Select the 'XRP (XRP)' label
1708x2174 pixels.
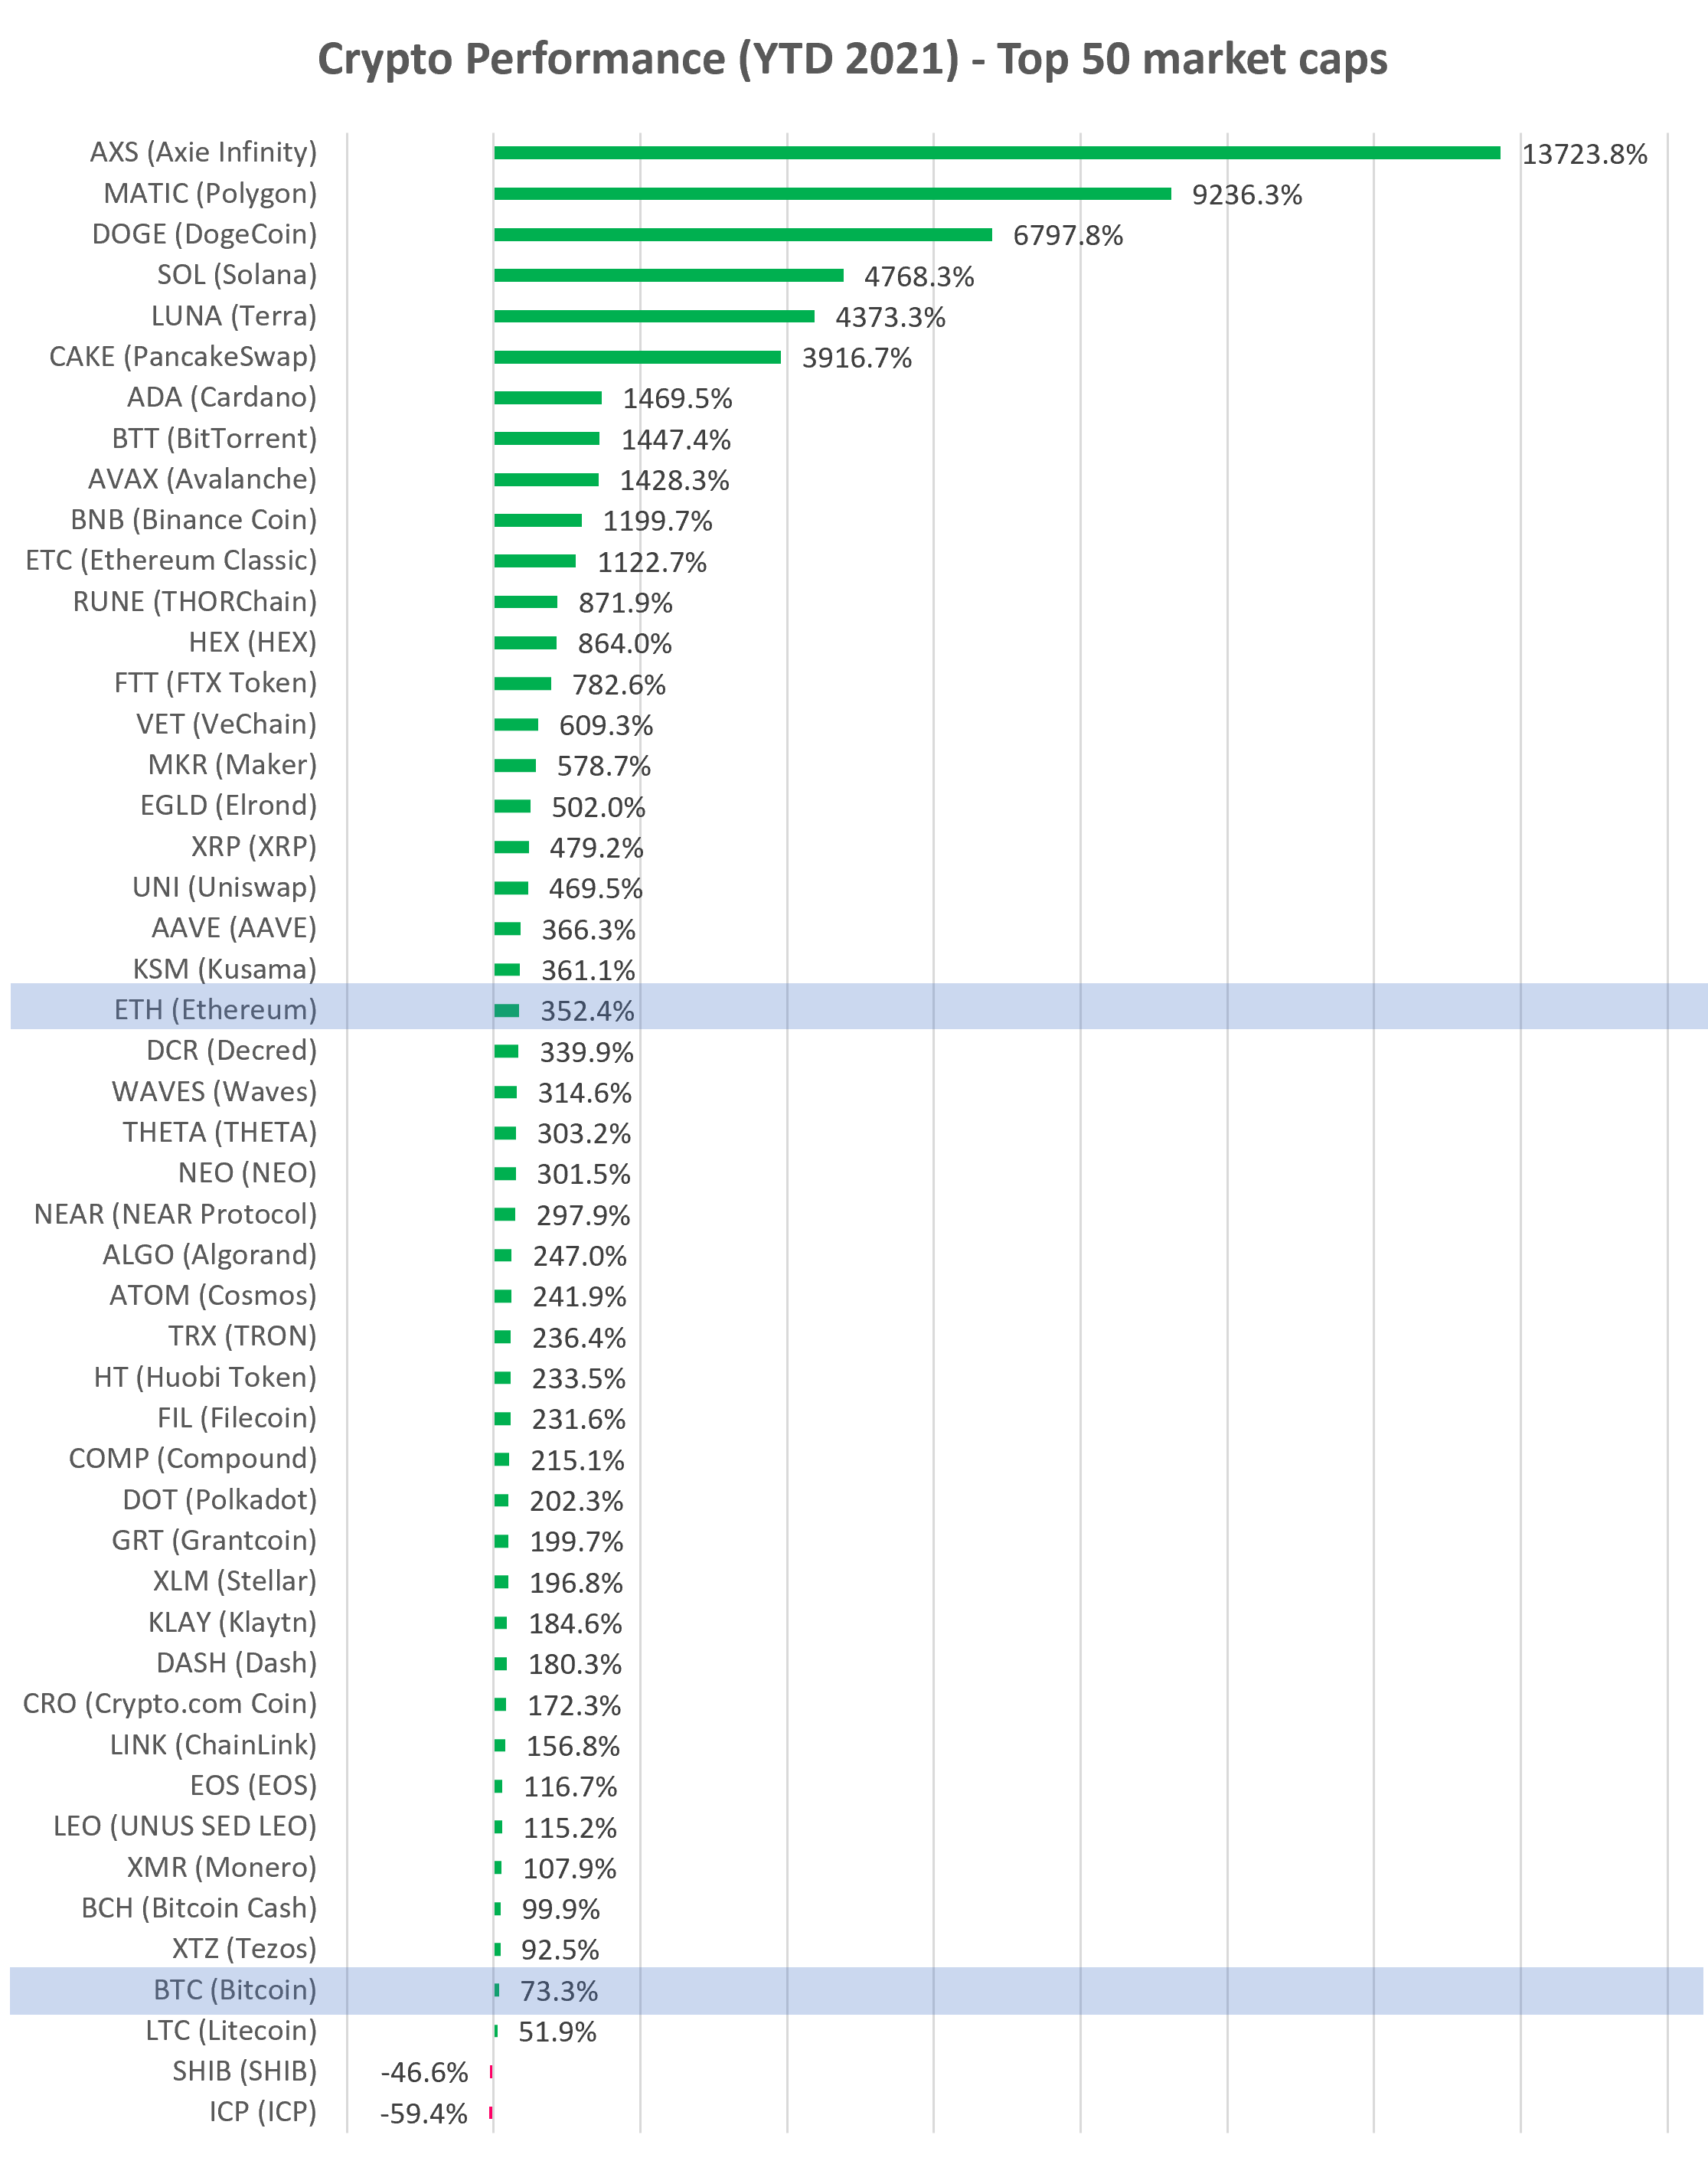(x=254, y=846)
